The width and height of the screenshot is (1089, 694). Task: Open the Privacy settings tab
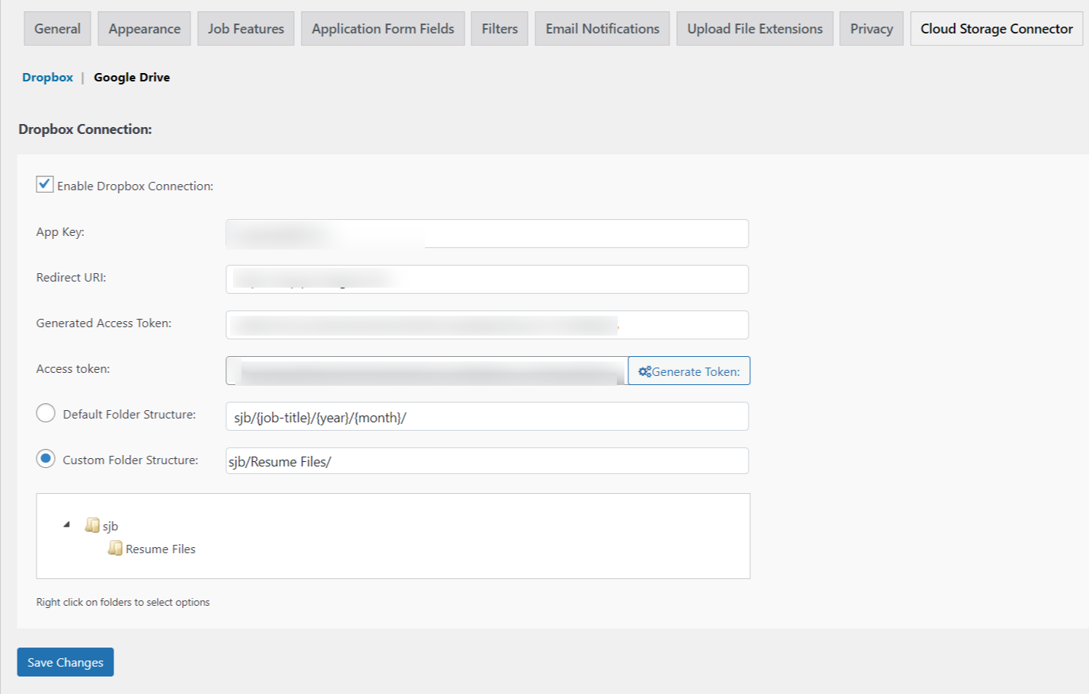tap(871, 28)
